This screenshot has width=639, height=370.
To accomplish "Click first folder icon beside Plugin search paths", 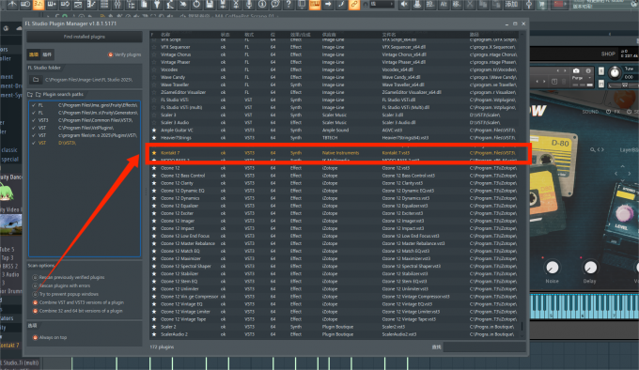I will pos(30,95).
